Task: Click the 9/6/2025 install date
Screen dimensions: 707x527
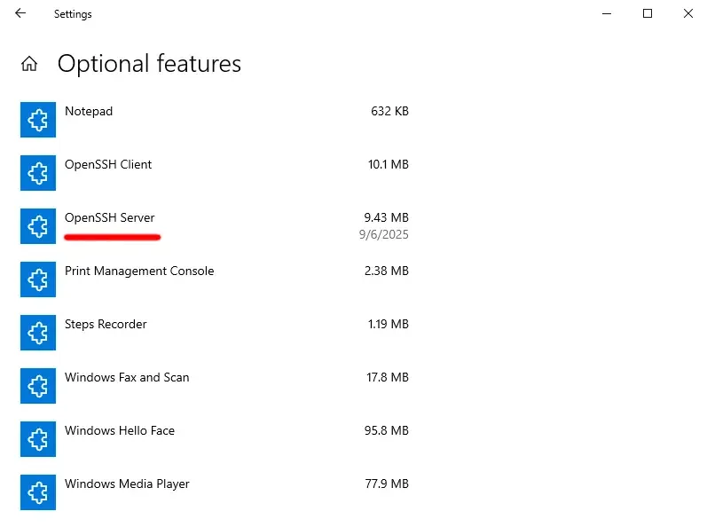Action: click(383, 235)
